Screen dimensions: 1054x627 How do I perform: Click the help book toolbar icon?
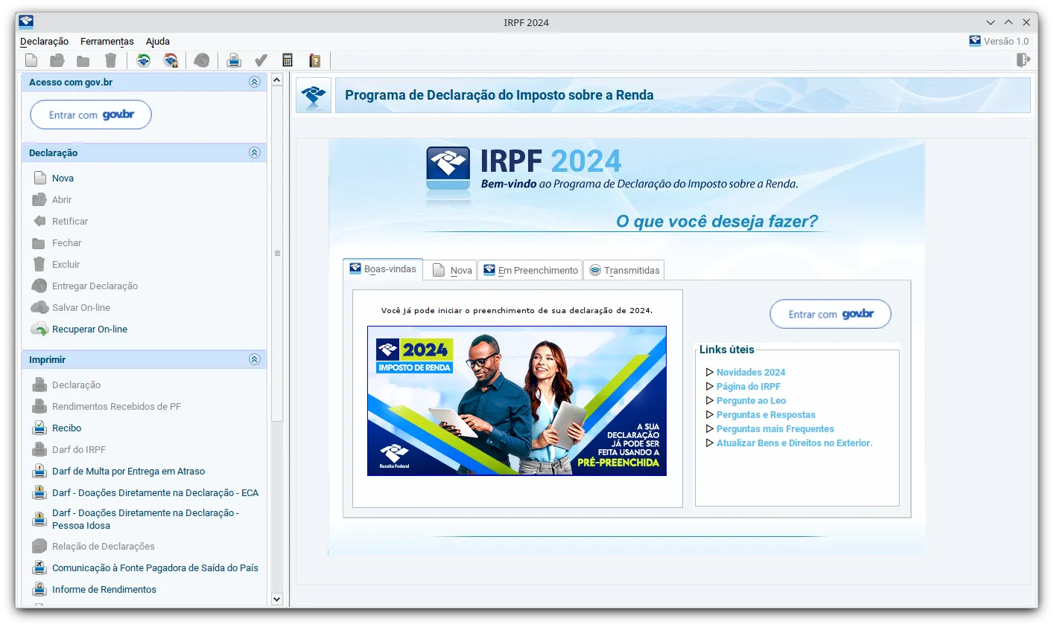coord(314,60)
